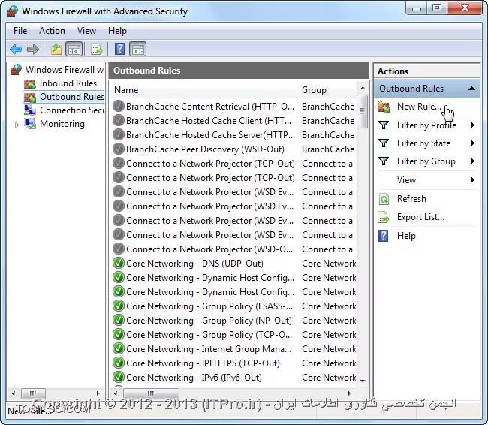
Task: Click the blue Help question mark toolbar icon
Action: coord(120,49)
